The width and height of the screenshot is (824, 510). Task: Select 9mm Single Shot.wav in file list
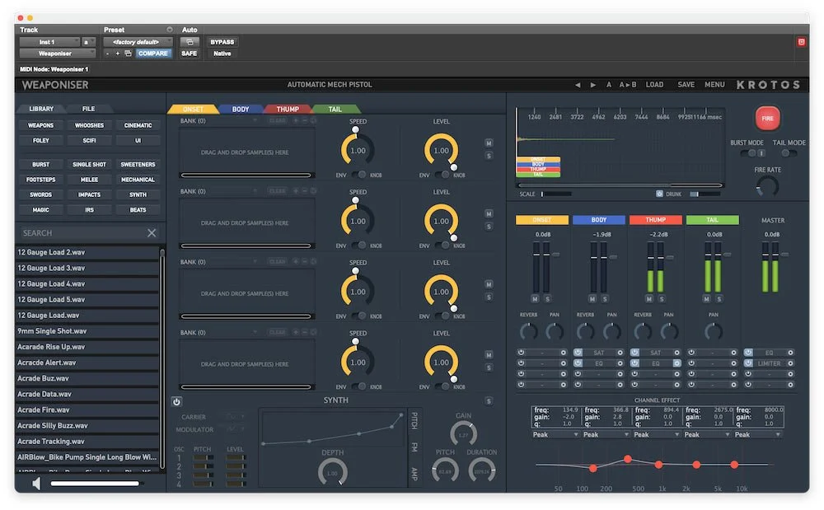88,331
